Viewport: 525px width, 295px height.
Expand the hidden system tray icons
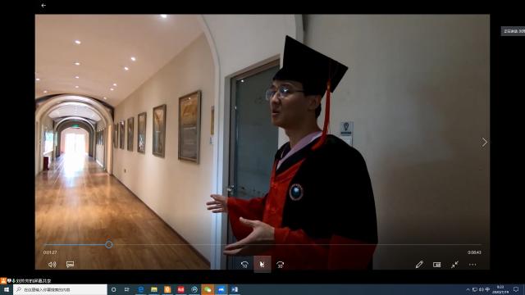468,289
